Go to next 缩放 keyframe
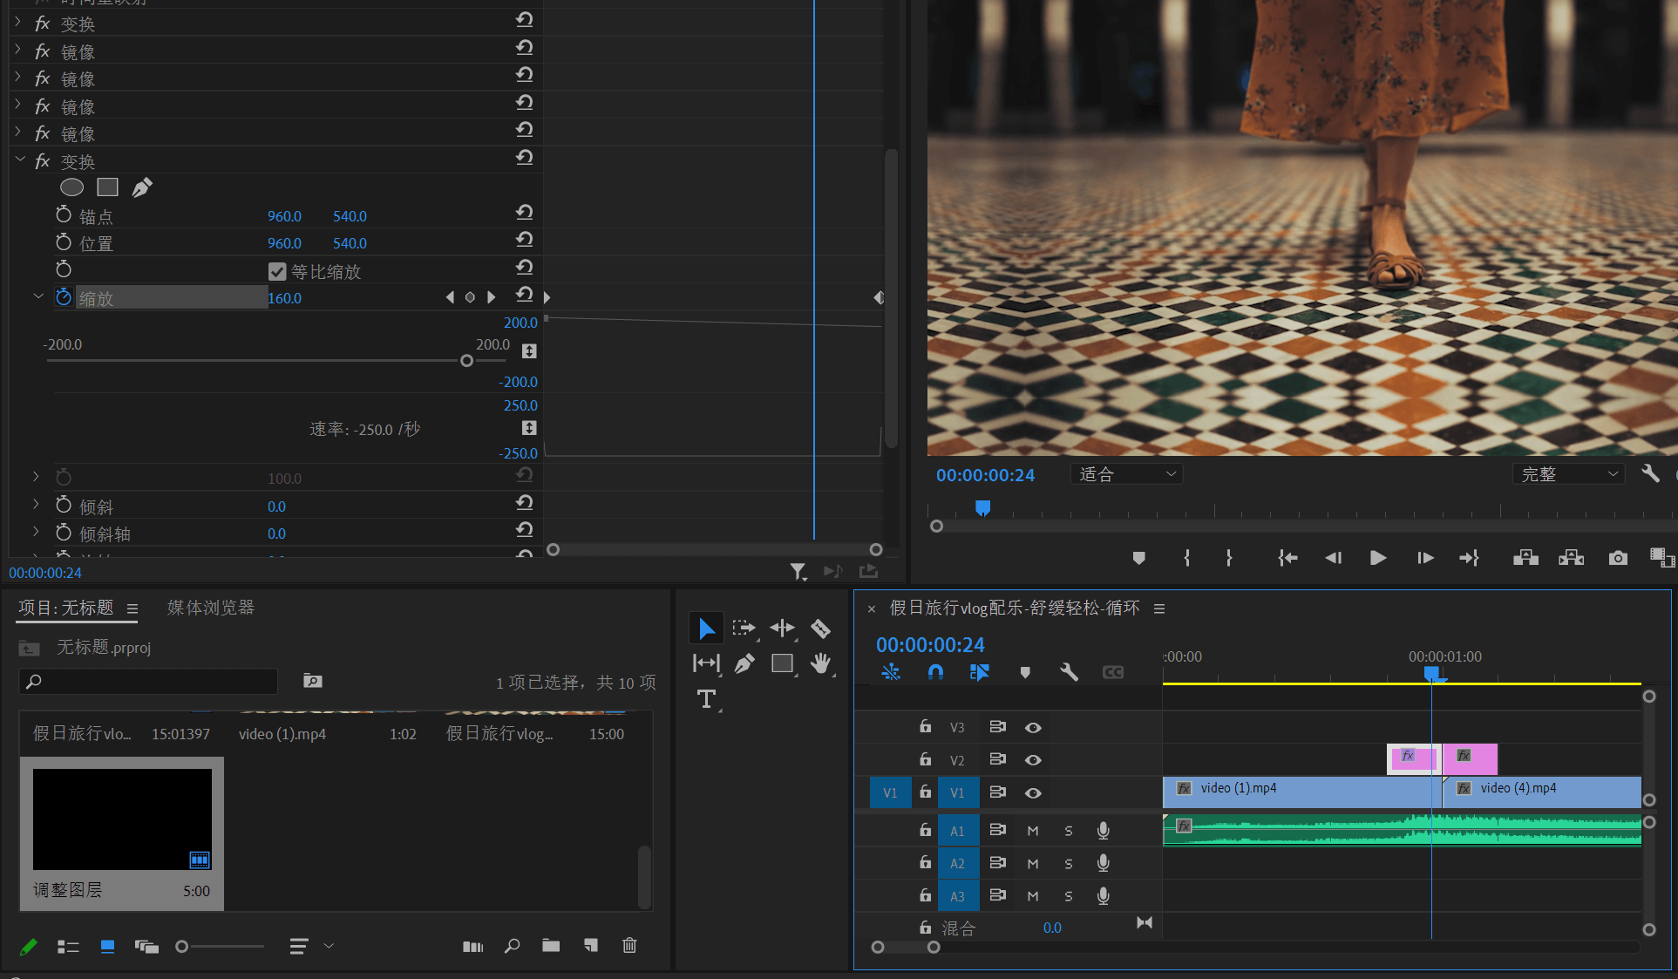Screen dimensions: 1678x979 491,297
